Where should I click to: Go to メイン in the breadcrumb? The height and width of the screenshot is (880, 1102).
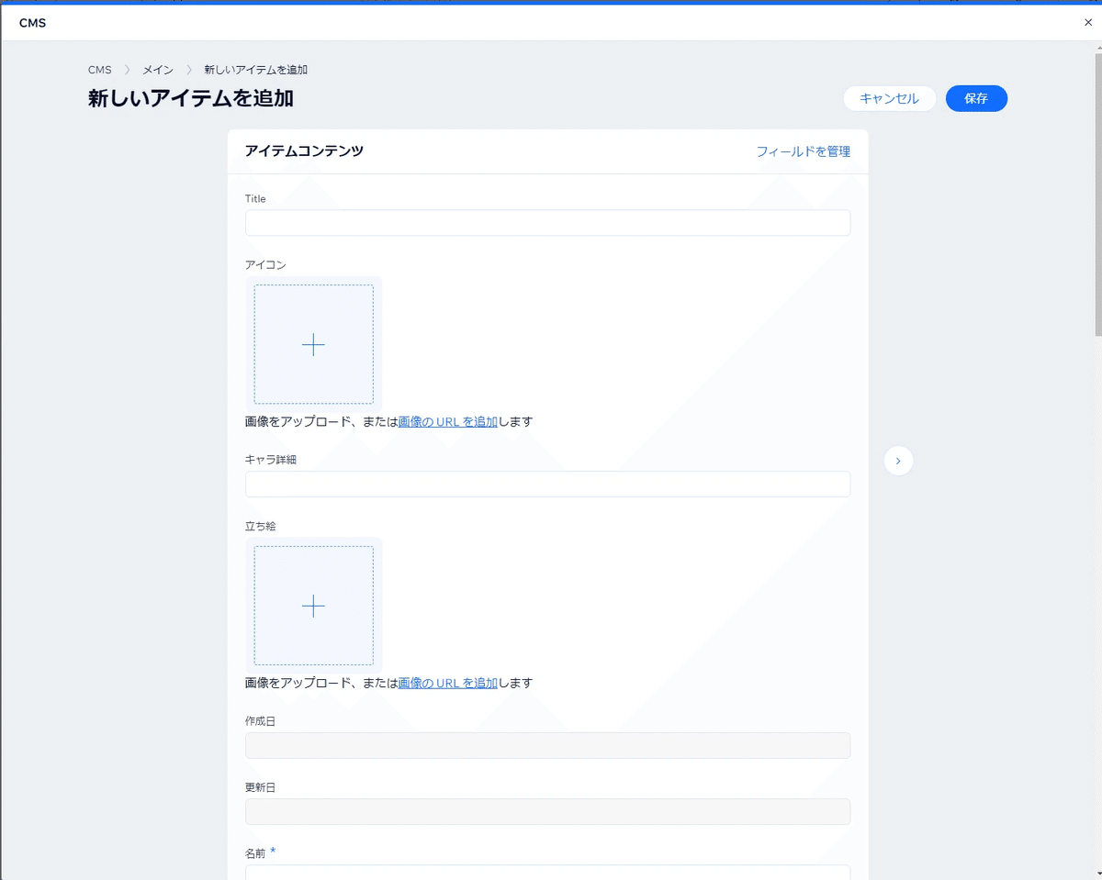(x=158, y=70)
